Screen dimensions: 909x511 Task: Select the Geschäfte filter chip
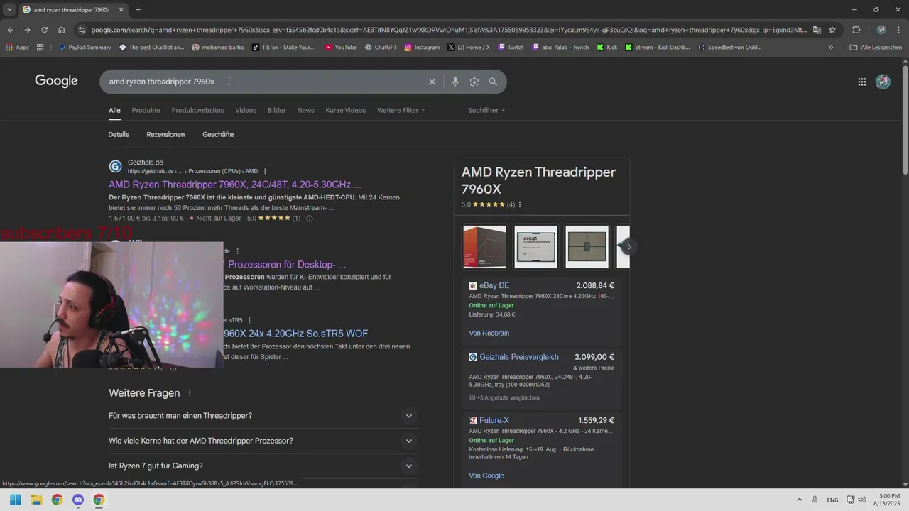(x=218, y=134)
